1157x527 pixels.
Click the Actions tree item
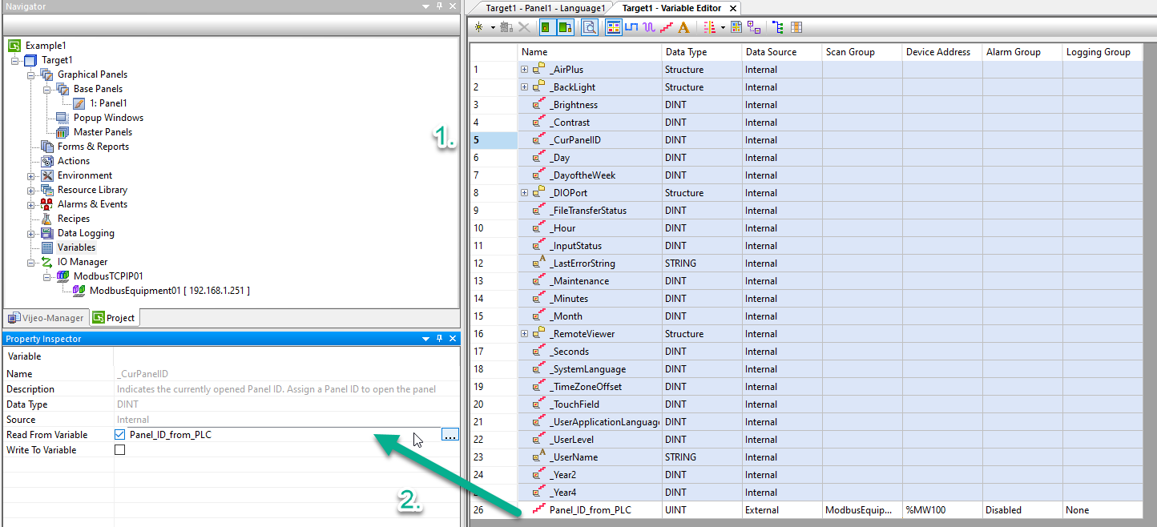(x=74, y=161)
